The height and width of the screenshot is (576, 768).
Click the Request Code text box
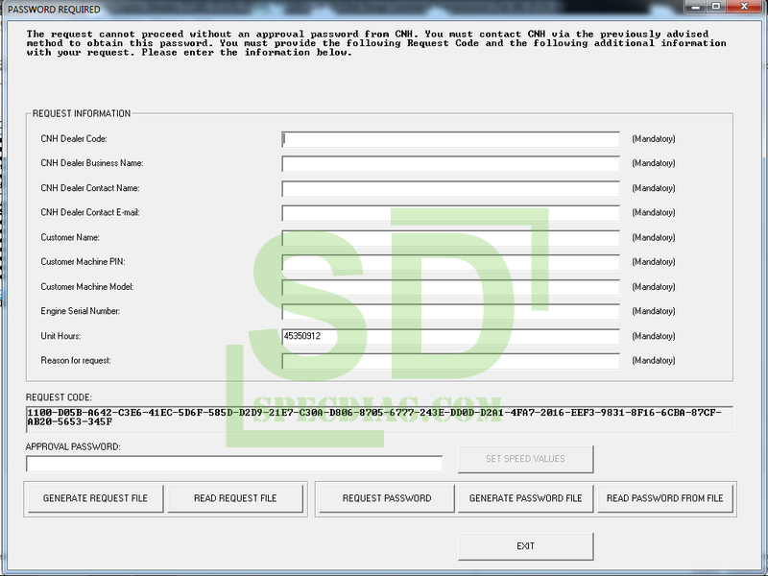(378, 417)
